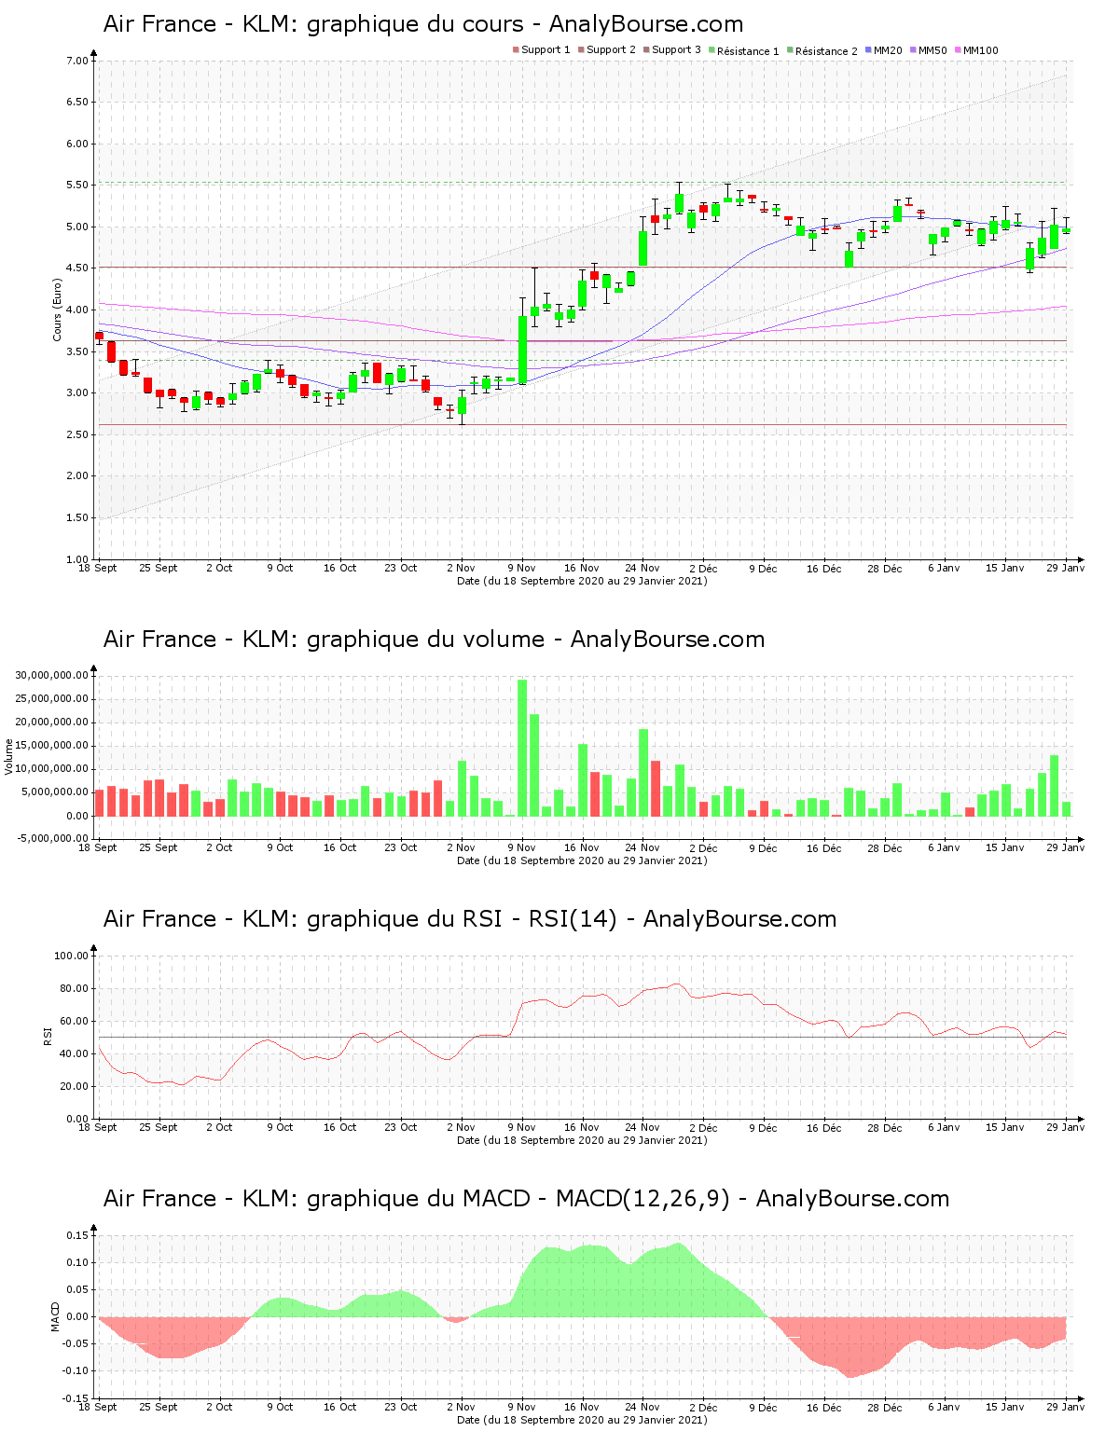Click the Résistance 1 legend entry
1119x1445 pixels.
point(747,51)
